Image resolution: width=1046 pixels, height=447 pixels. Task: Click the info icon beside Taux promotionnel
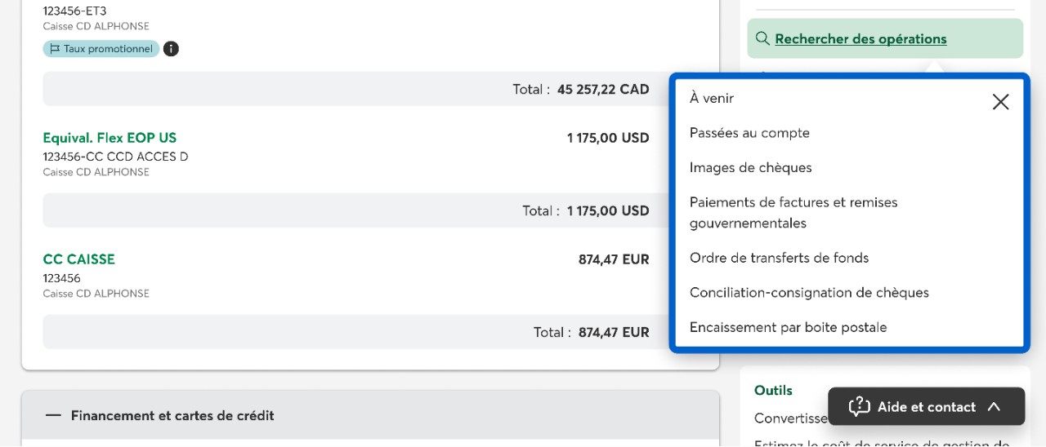(171, 49)
